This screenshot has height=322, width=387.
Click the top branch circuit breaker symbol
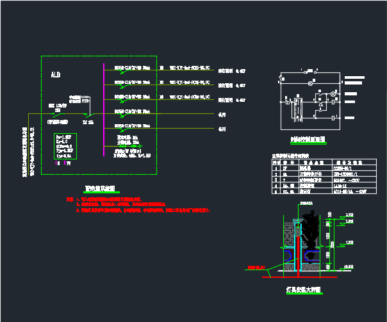click(x=125, y=72)
